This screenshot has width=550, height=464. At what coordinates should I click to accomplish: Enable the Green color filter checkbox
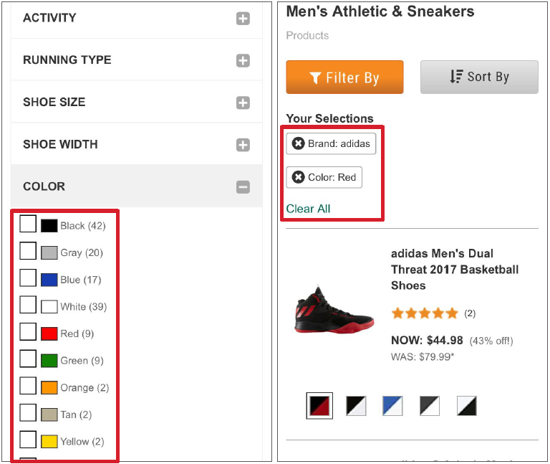[28, 359]
